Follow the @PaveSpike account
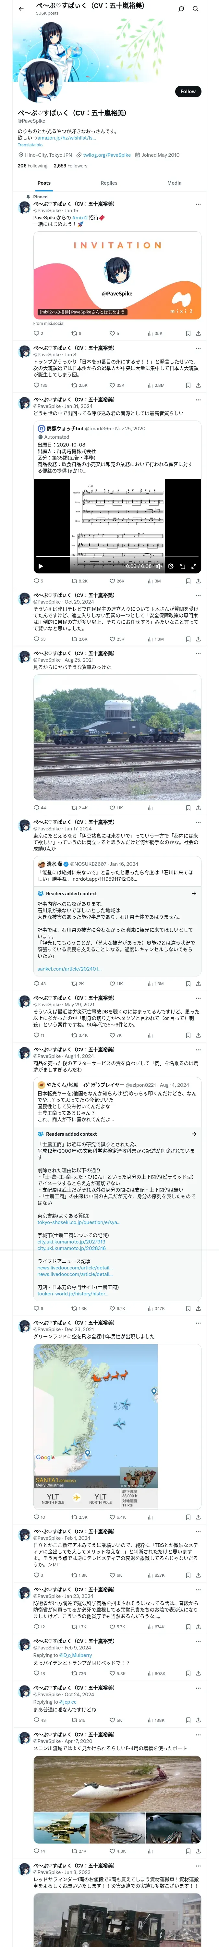The image size is (219, 1947). tap(187, 92)
